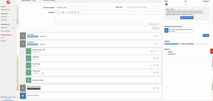Viewport: 213px width, 101px height.
Task: Open CGU in the sidebar
Action: pyautogui.click(x=2, y=38)
